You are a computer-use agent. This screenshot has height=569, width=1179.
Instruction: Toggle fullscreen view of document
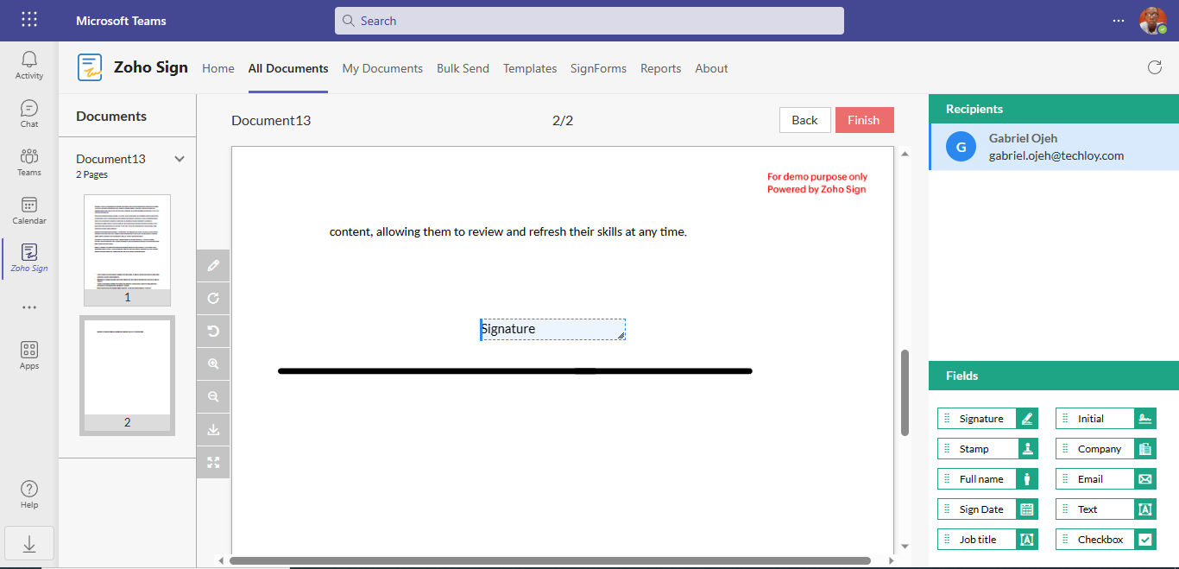click(x=213, y=462)
